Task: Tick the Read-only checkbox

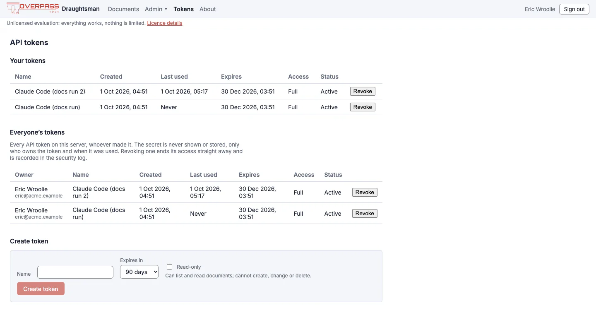Action: tap(169, 267)
